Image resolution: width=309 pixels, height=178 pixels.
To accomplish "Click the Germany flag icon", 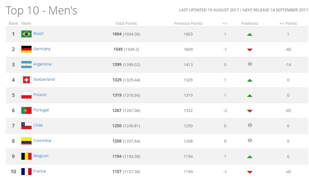I will [x=26, y=49].
